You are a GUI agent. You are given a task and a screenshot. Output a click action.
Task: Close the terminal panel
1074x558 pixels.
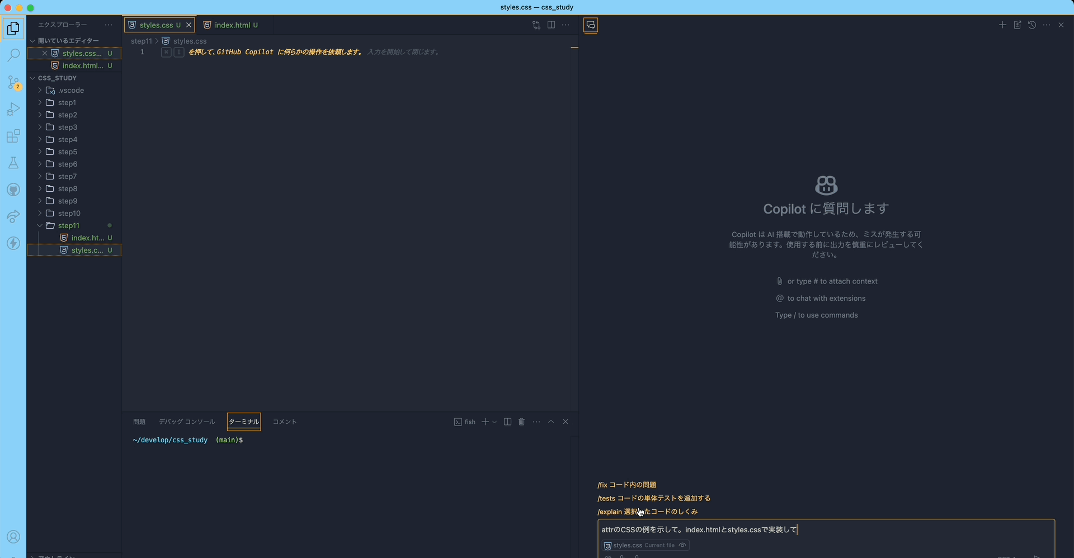pos(566,422)
